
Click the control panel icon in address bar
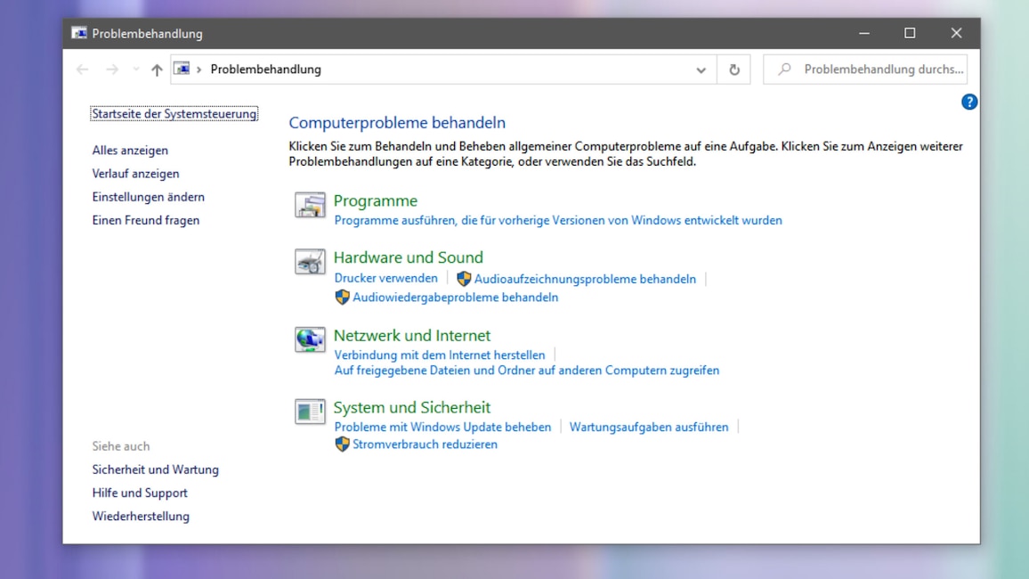(182, 69)
